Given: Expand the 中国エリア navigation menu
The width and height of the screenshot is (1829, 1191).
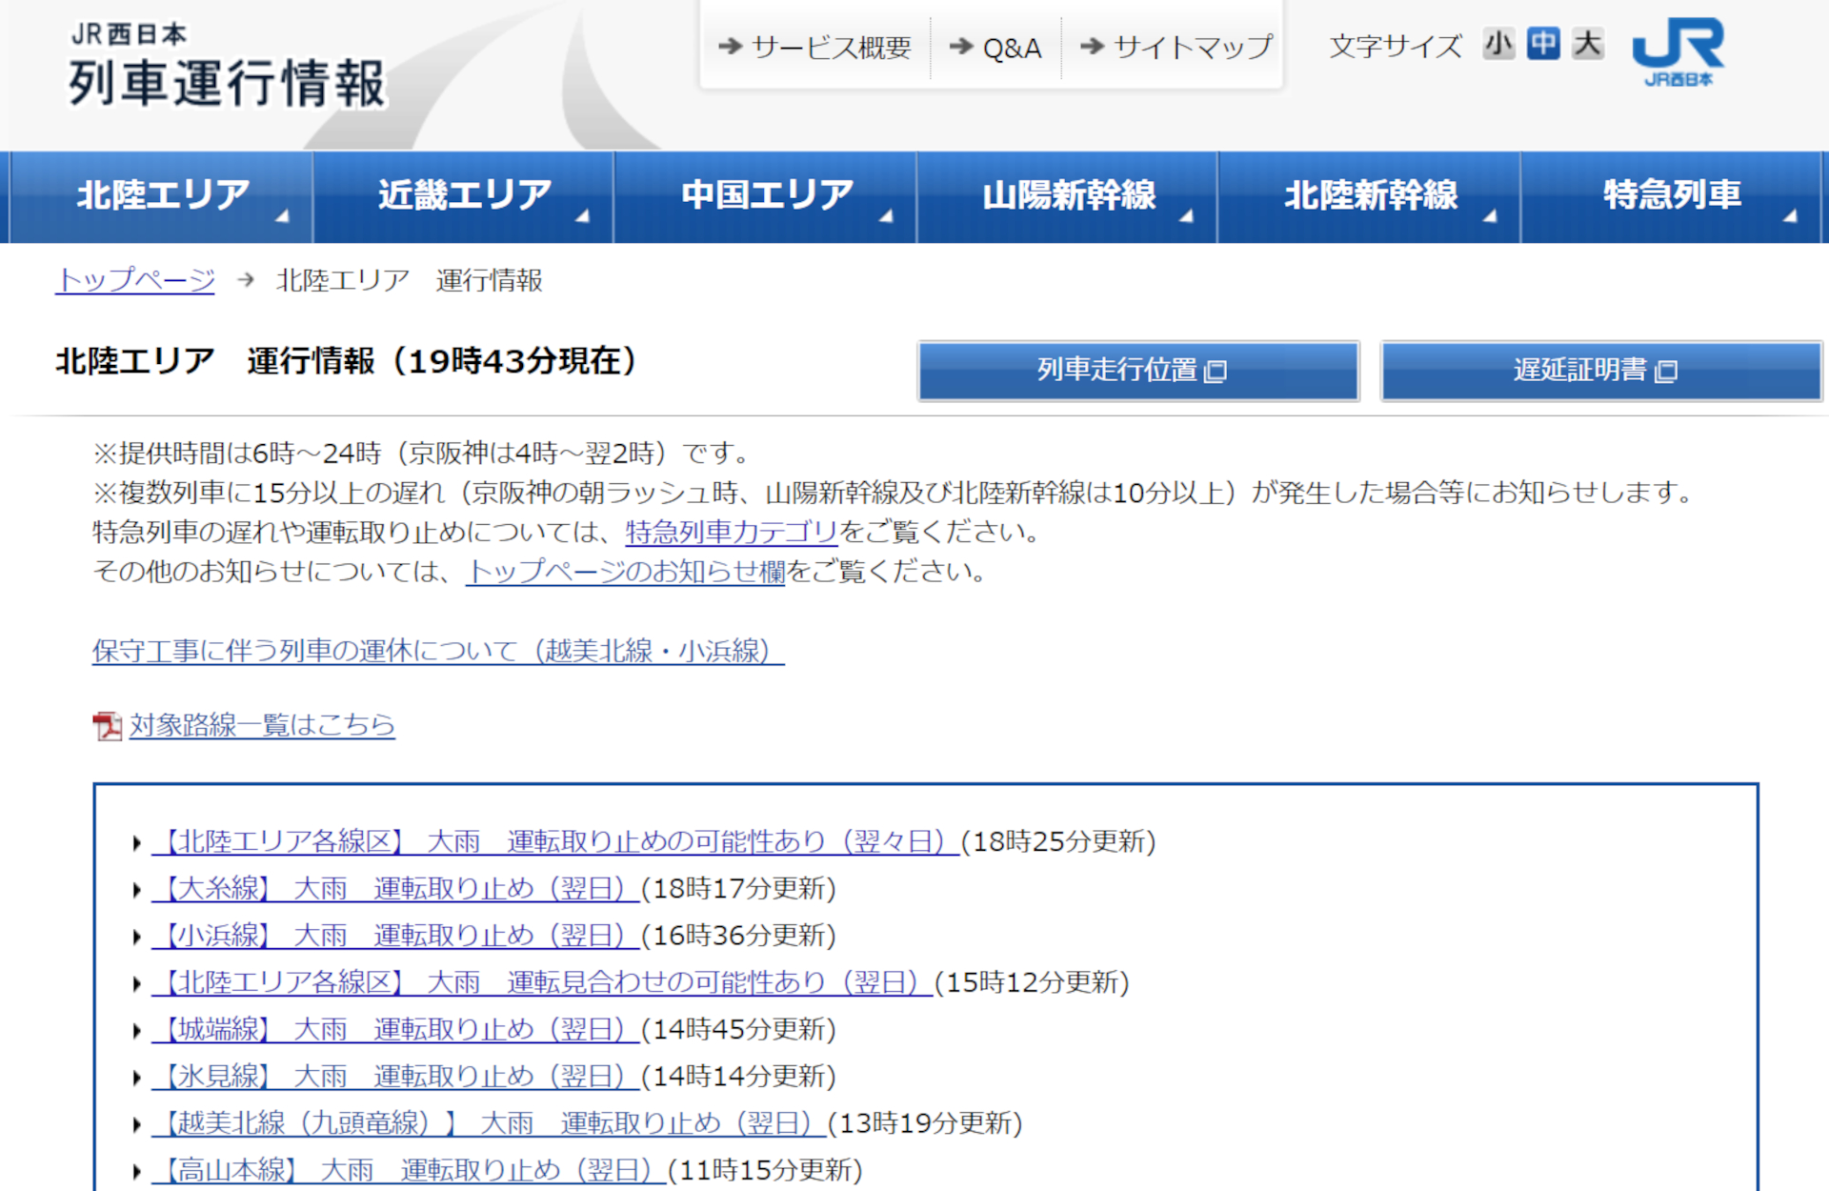Looking at the screenshot, I should 766,196.
